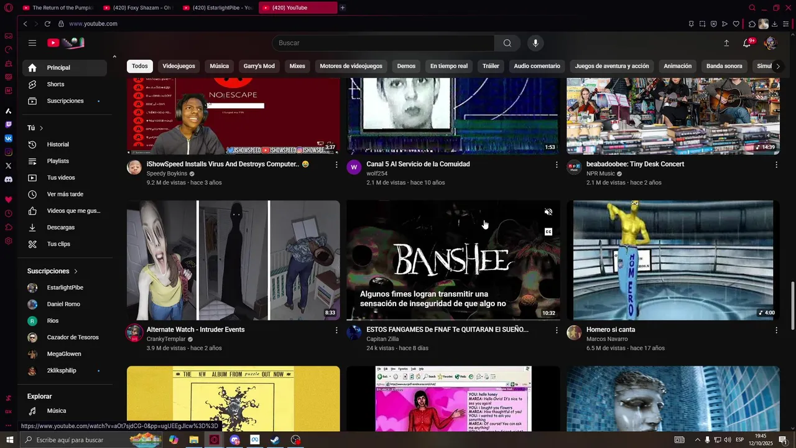Open the EstarlightPibe subscription
The image size is (796, 448).
65,287
